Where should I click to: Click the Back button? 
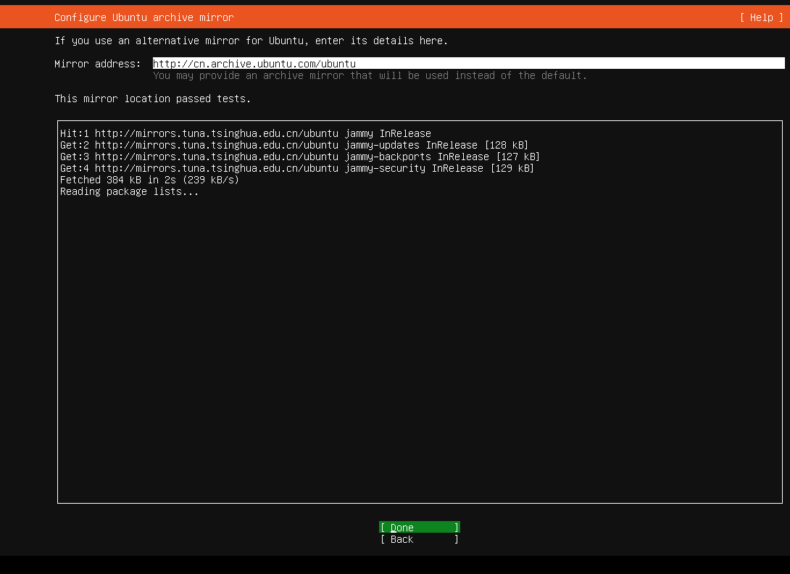coord(419,539)
